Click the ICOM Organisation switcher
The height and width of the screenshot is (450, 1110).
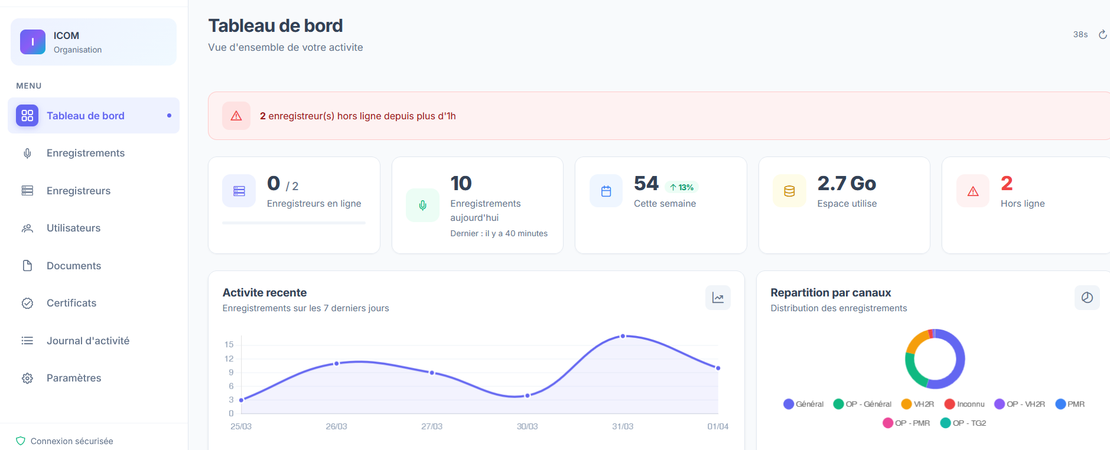93,42
